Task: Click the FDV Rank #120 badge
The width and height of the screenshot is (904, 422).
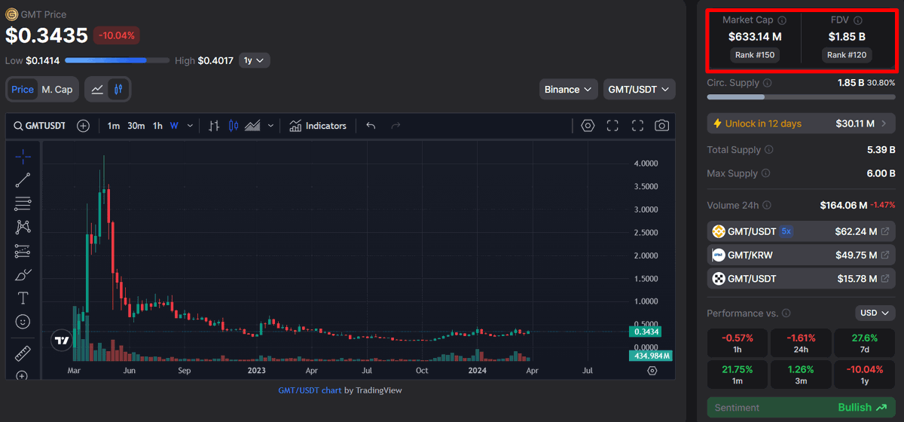Action: (x=847, y=55)
